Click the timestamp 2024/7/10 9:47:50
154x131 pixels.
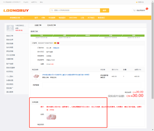pyautogui.click(x=41, y=38)
